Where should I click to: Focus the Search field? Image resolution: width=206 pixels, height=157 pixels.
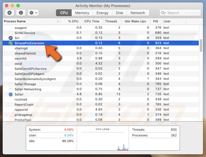click(180, 13)
